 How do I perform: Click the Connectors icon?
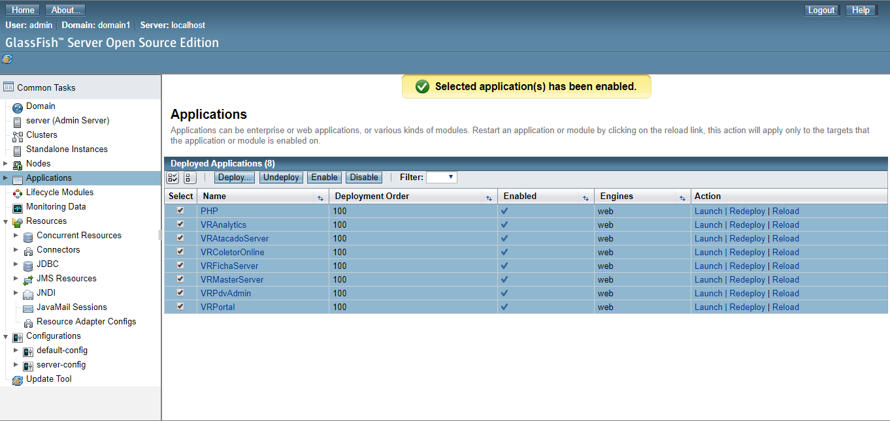pyautogui.click(x=28, y=251)
